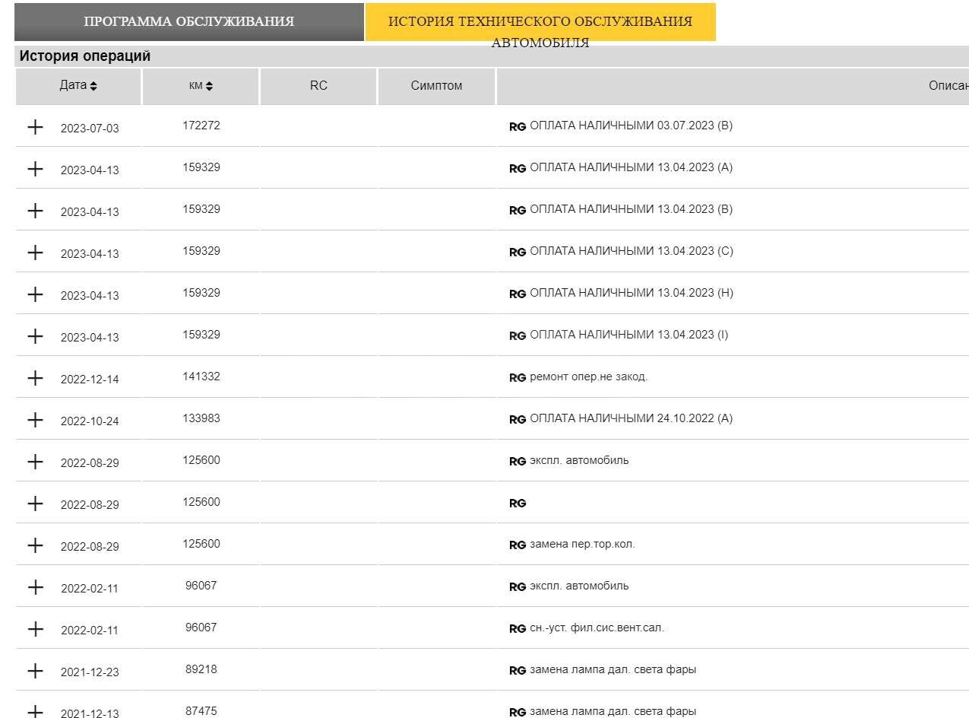
Task: Expand the row ОПЛАТА НАЛИЧНЫМИ 13.04.2023 (I)
Action: tap(35, 336)
